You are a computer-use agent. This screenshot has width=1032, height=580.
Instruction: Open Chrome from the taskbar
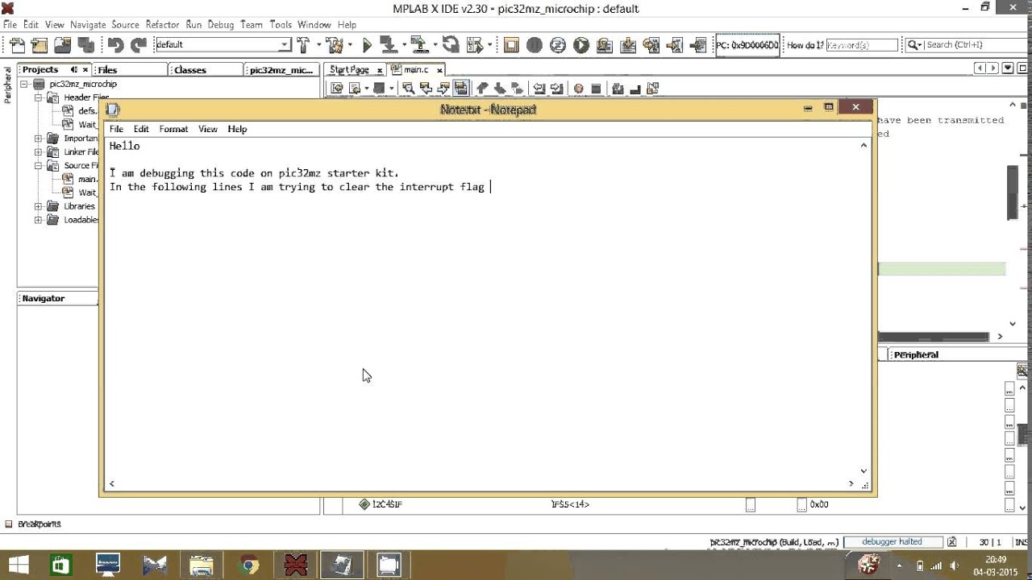[248, 565]
